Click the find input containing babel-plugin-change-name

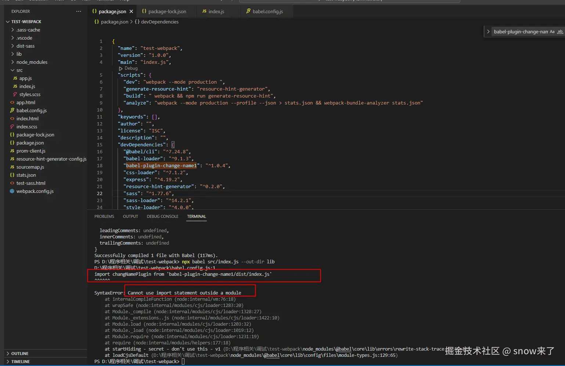click(x=521, y=32)
